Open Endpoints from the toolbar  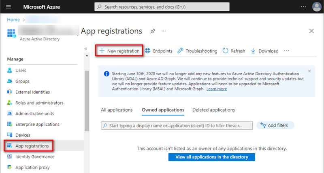[x=158, y=51]
